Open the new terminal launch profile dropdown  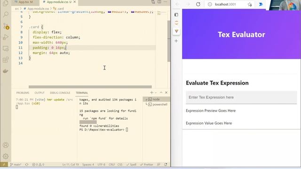coord(156,93)
